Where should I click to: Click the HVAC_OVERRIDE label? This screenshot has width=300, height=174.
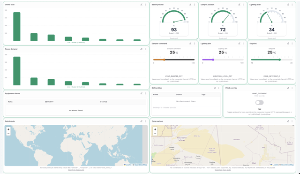pos(259,93)
